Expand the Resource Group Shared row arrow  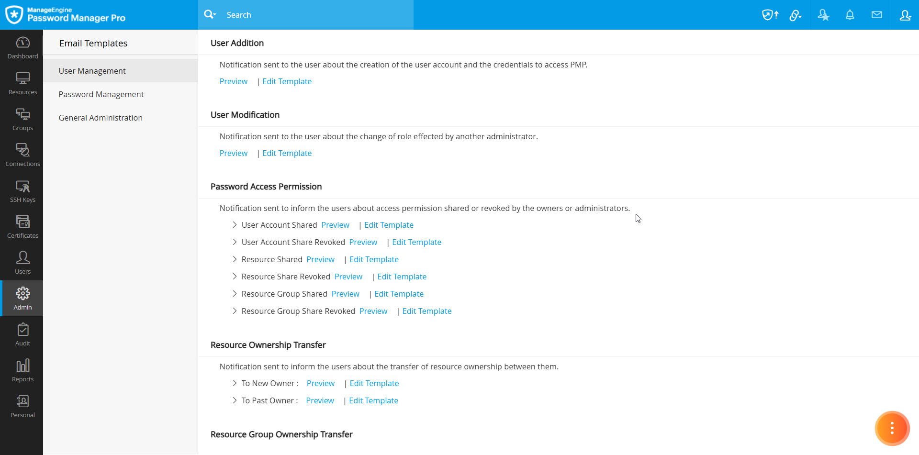(235, 294)
